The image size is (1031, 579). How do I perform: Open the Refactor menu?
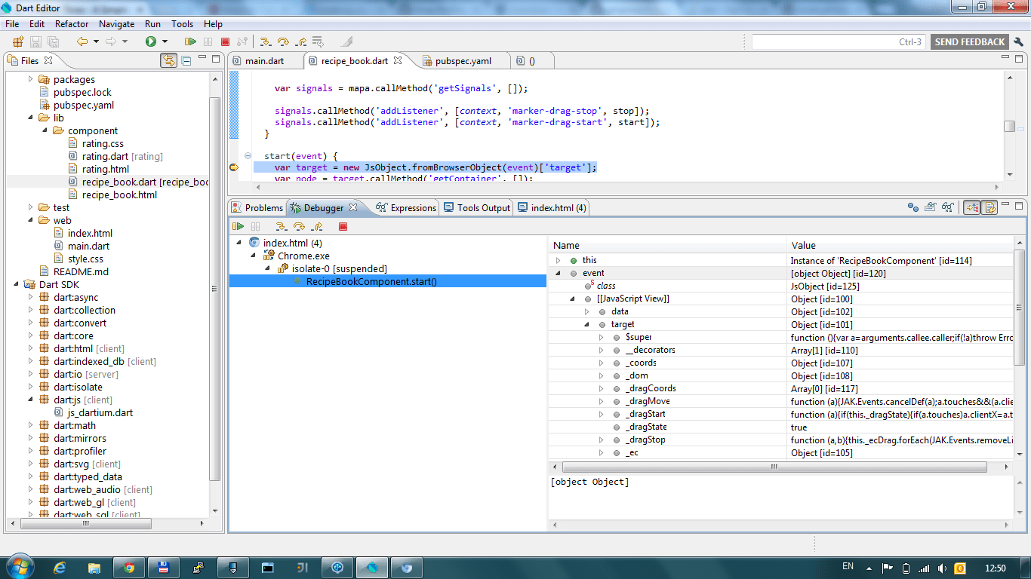pyautogui.click(x=72, y=23)
